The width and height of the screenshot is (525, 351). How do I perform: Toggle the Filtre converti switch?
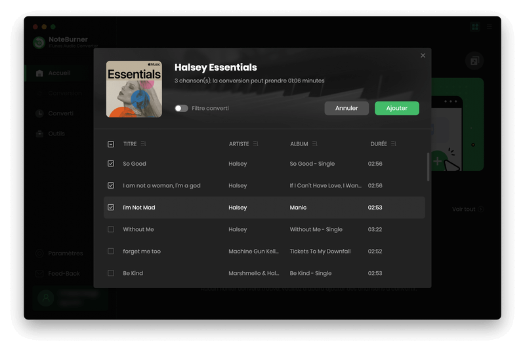pyautogui.click(x=181, y=108)
